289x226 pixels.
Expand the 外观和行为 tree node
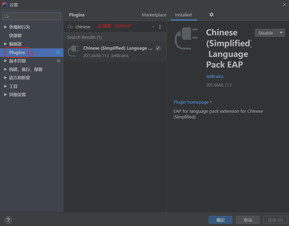[5, 27]
